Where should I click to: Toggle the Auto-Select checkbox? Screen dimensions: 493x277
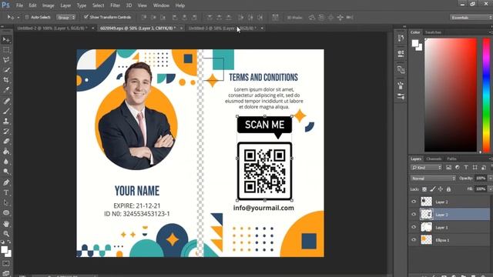27,17
